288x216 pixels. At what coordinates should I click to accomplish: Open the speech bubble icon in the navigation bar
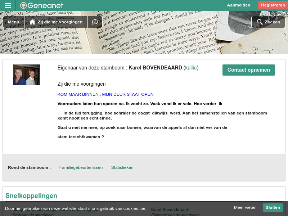click(95, 22)
